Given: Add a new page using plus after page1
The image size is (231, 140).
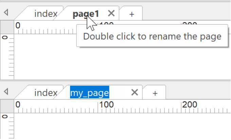Looking at the screenshot, I should point(131,14).
